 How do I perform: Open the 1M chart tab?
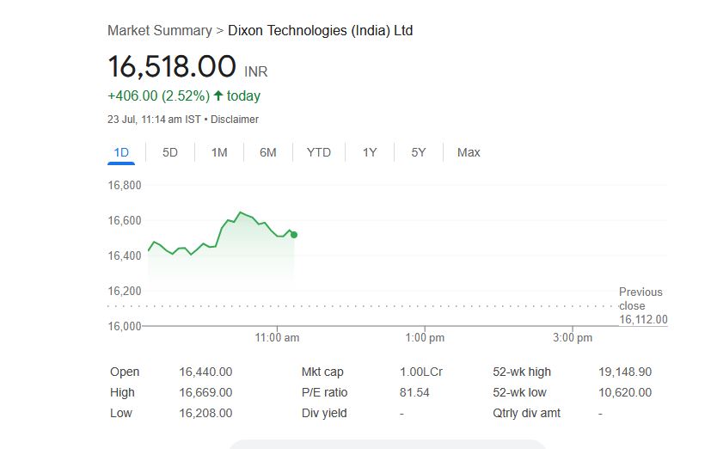coord(219,153)
